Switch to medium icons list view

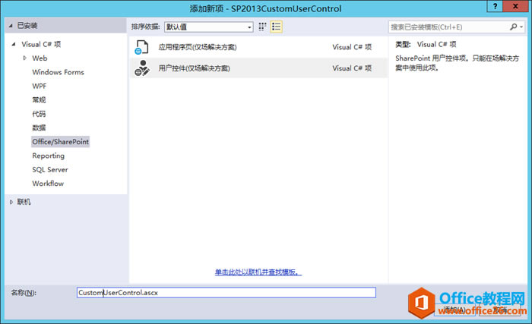tap(276, 27)
